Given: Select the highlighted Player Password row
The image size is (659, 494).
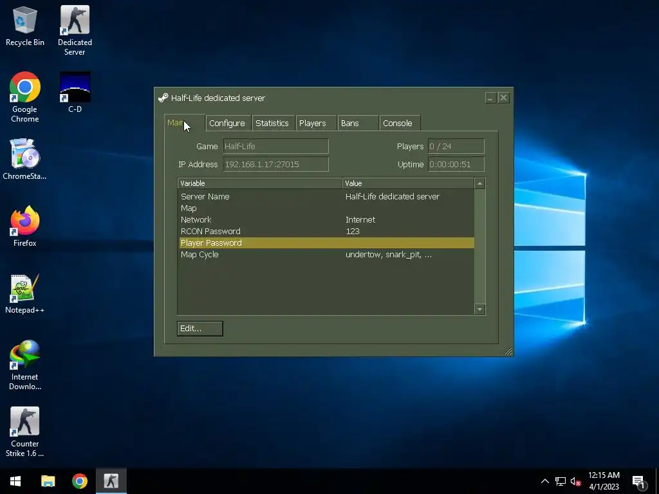Looking at the screenshot, I should [x=326, y=242].
